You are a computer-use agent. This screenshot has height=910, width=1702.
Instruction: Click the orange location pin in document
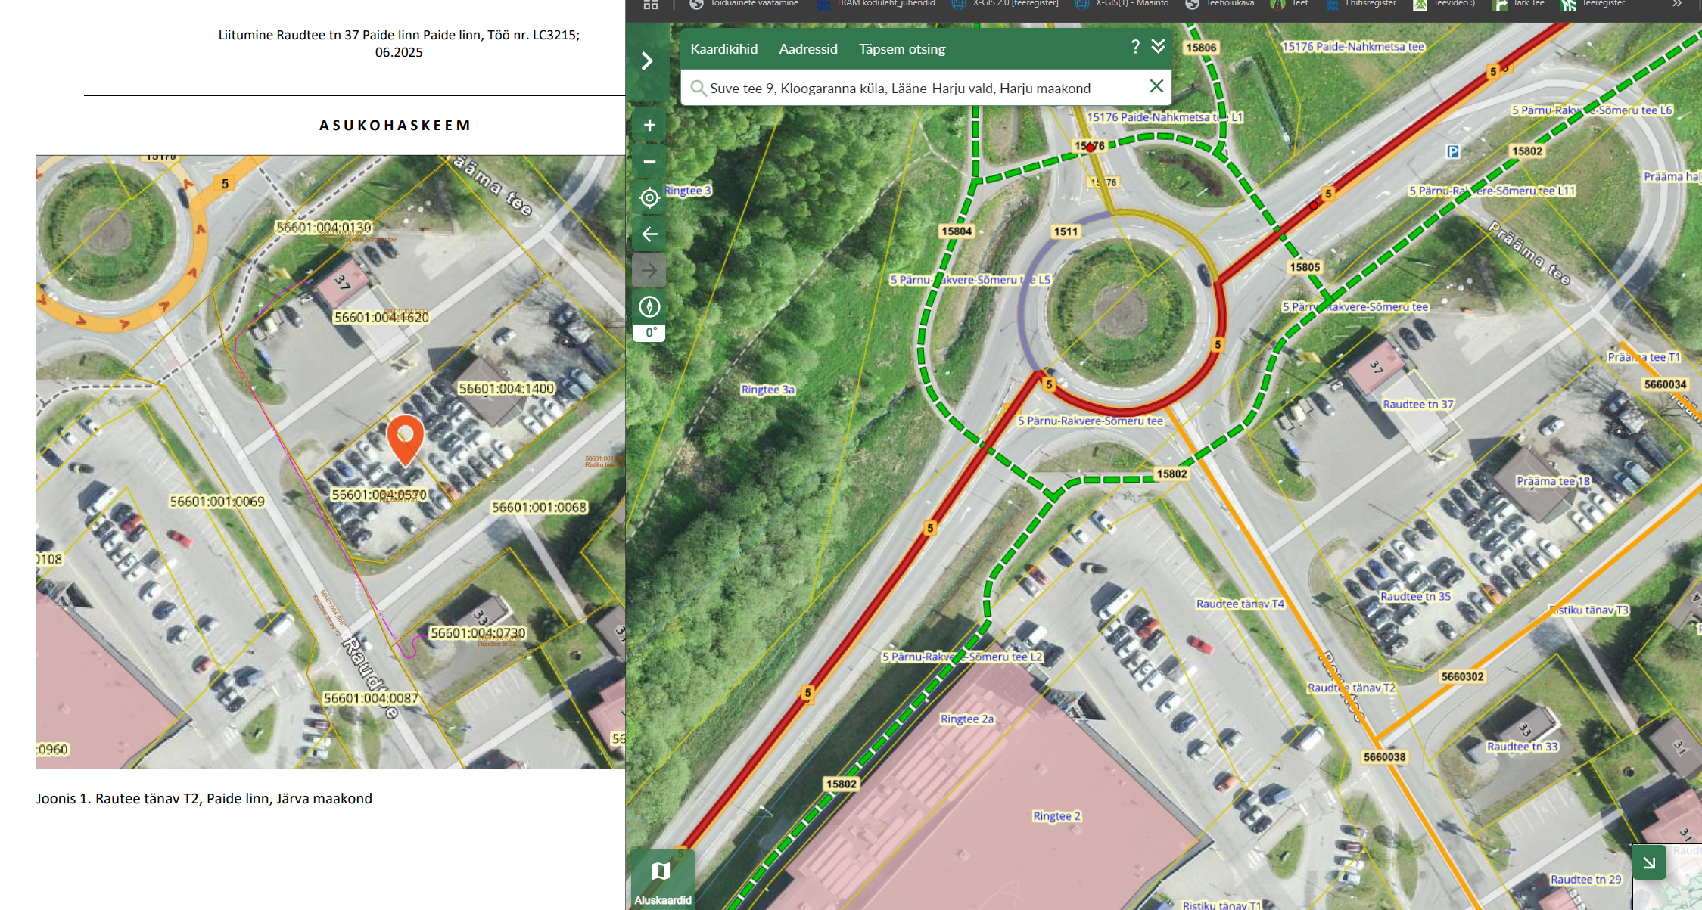405,439
